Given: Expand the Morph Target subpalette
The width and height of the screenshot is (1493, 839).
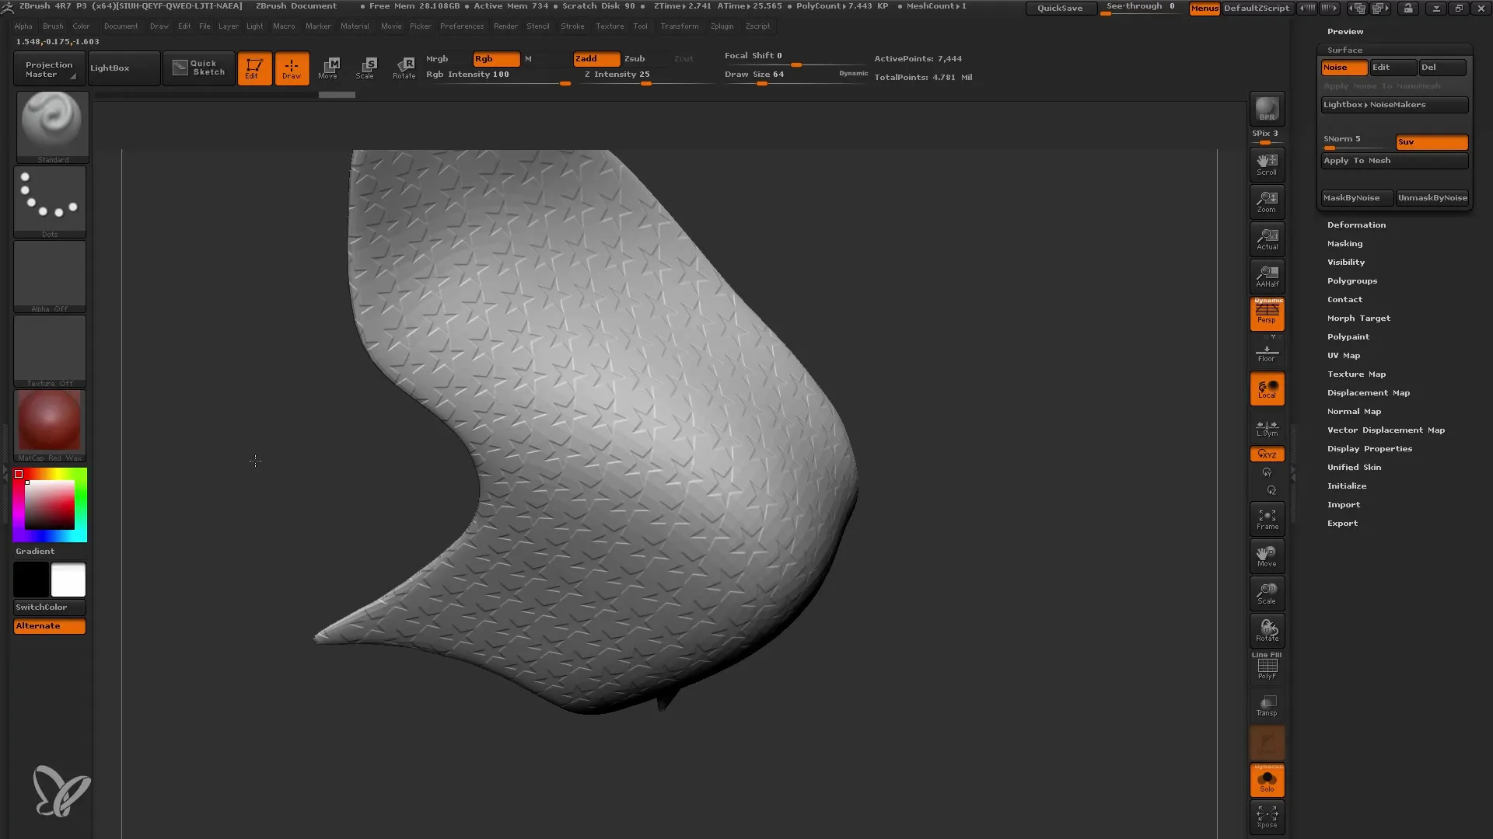Looking at the screenshot, I should 1358,319.
